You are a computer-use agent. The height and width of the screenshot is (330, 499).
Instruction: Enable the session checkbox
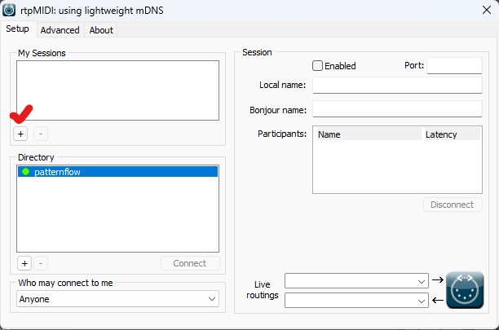coord(317,66)
